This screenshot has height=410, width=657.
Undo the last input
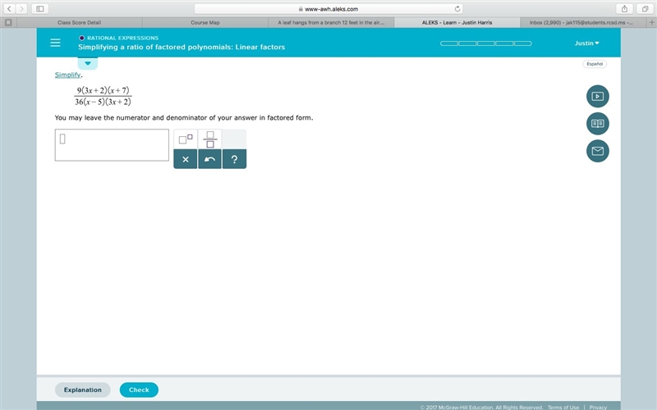210,159
